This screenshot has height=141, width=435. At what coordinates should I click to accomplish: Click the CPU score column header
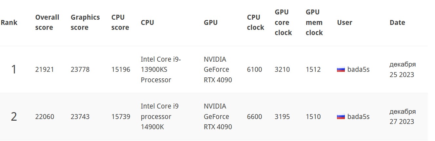click(x=120, y=22)
